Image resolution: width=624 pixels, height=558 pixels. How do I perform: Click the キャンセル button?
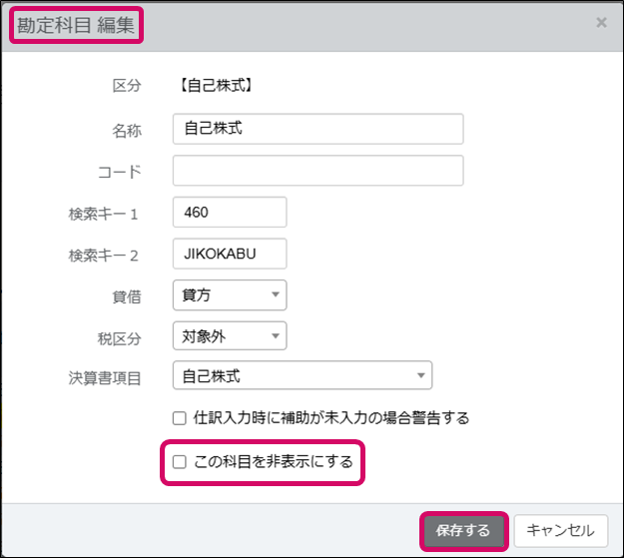tap(561, 530)
